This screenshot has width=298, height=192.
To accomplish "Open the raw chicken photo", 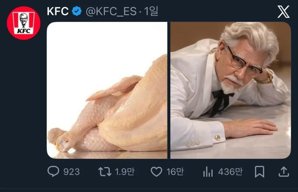I will pos(107,90).
